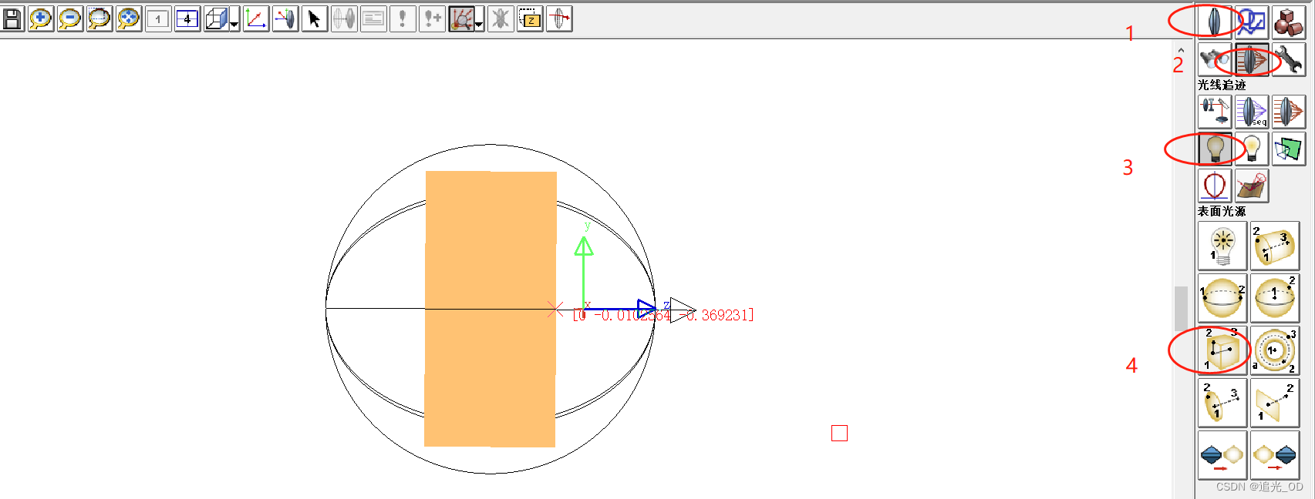This screenshot has height=499, width=1315.
Task: Select the green receiver plane icon
Action: coord(1289,149)
